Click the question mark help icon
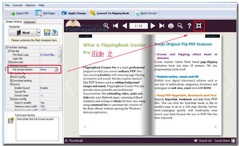 [x=189, y=26]
